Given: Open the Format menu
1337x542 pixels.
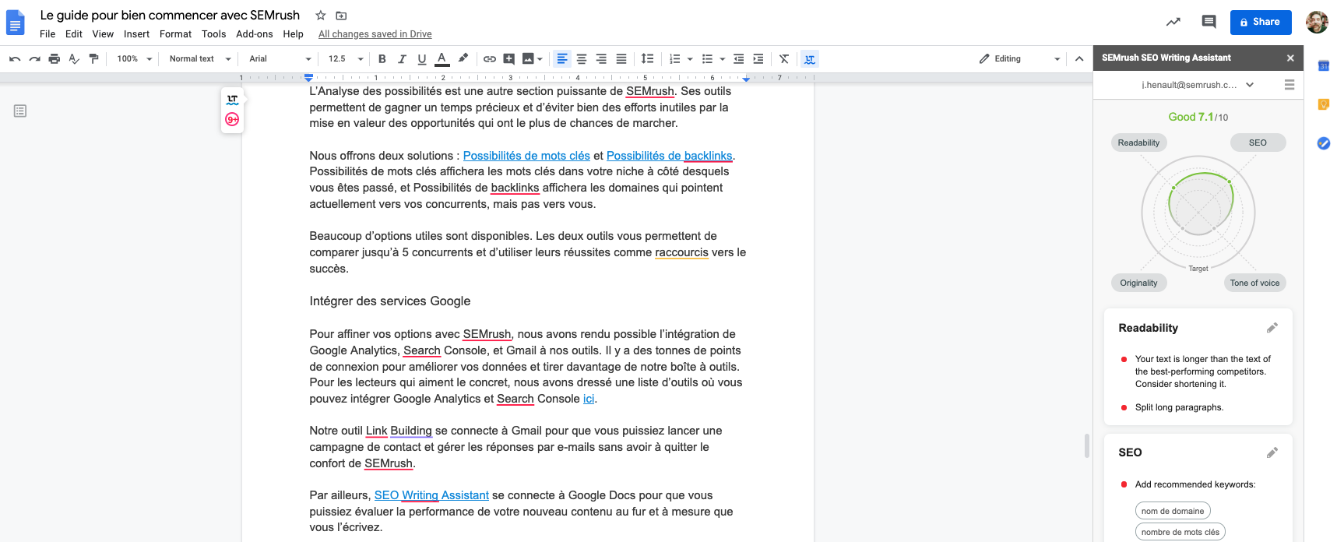Looking at the screenshot, I should [175, 34].
